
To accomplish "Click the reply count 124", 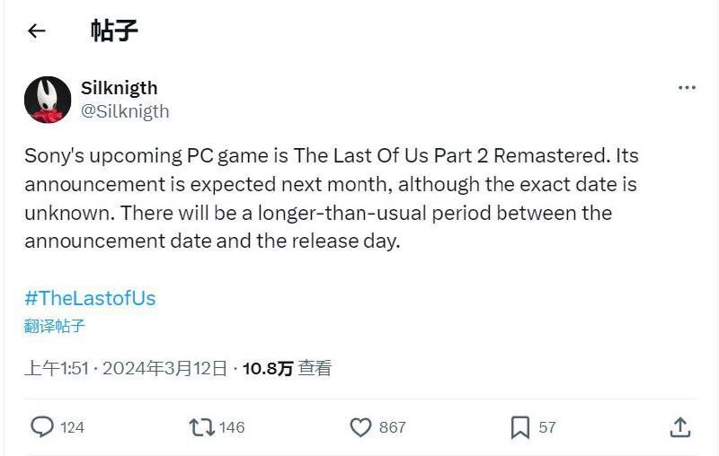I will [x=72, y=427].
